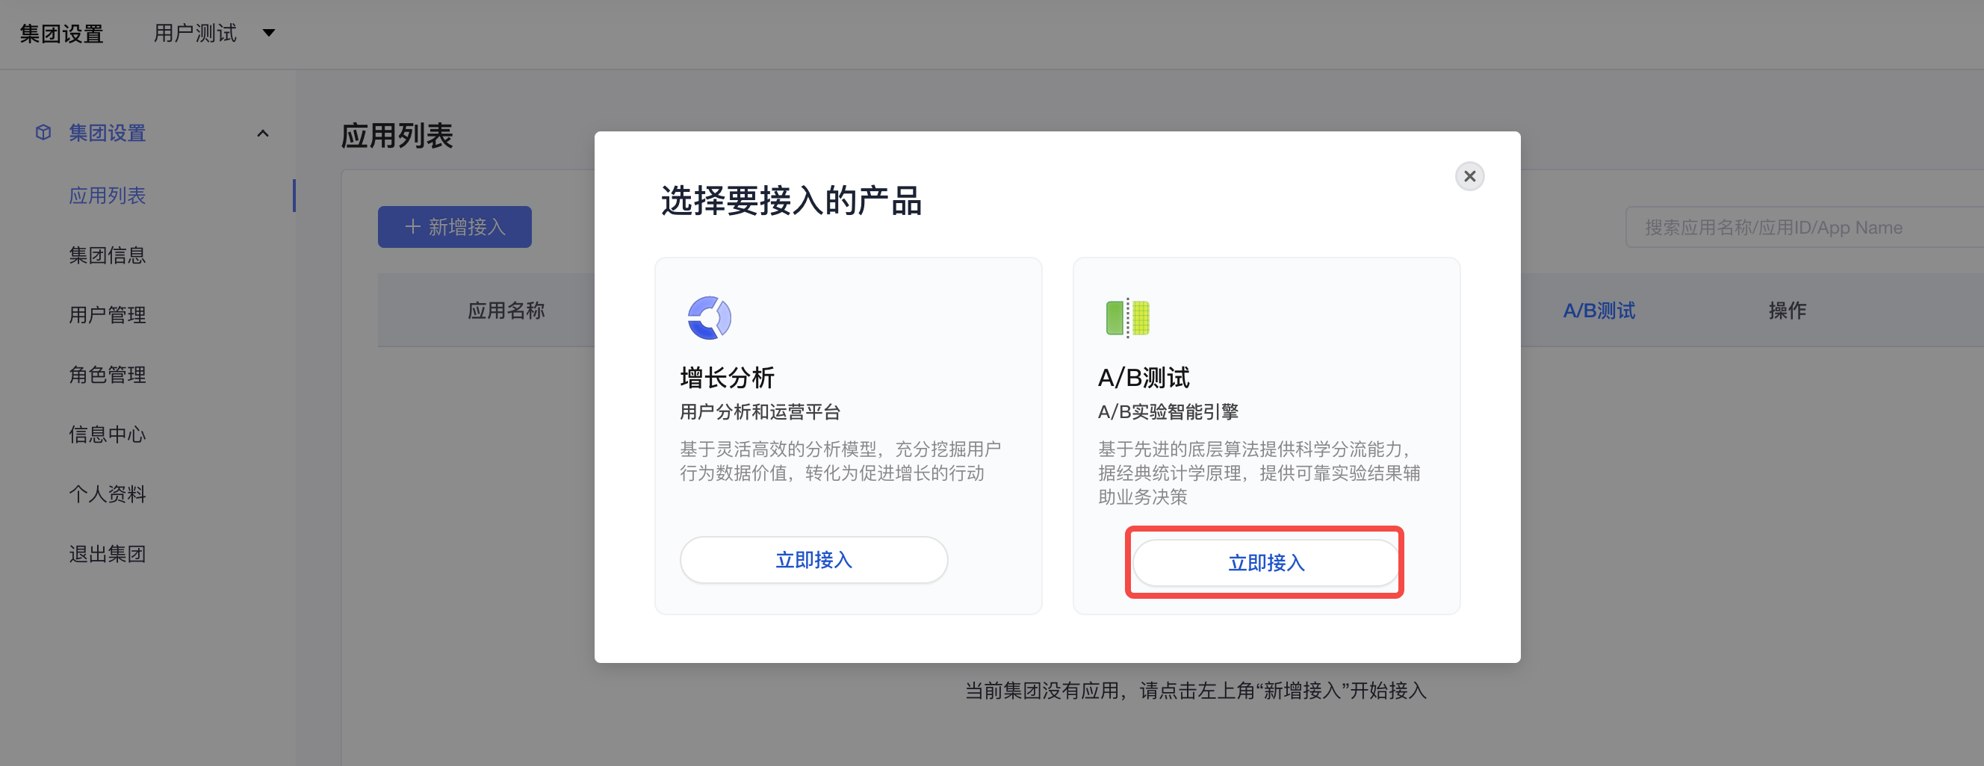Open the 用户测试 dropdown arrow
The height and width of the screenshot is (766, 1984).
point(269,33)
